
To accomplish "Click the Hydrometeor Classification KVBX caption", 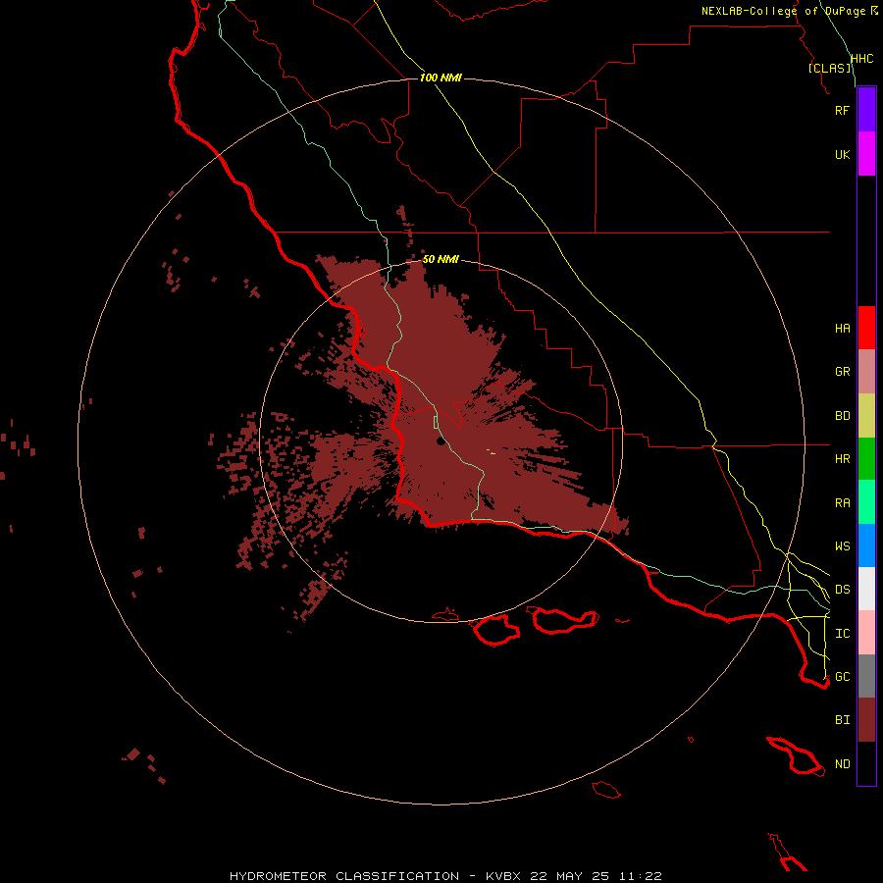I will pyautogui.click(x=445, y=876).
